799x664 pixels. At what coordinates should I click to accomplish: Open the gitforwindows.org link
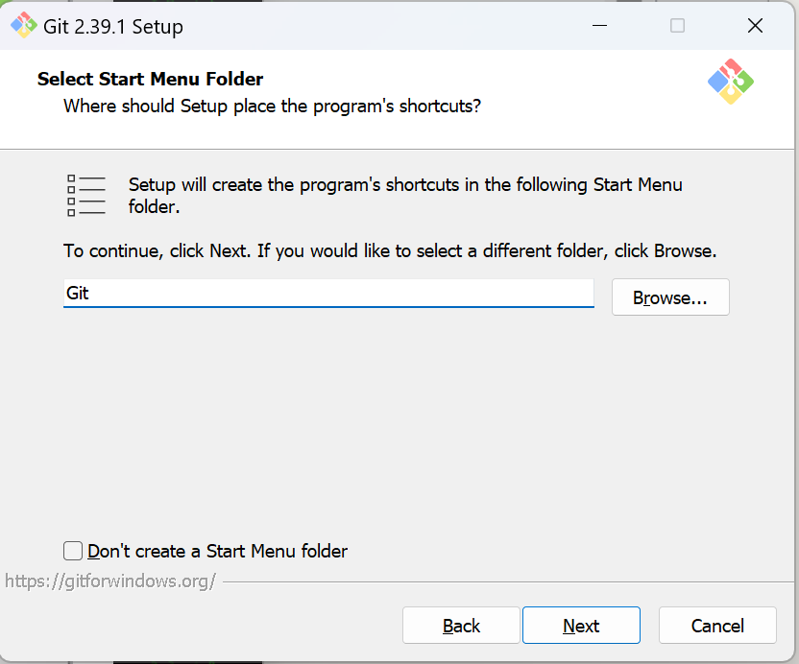click(110, 581)
